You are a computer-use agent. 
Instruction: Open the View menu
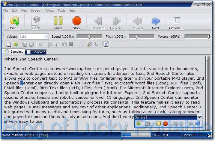tap(24, 10)
